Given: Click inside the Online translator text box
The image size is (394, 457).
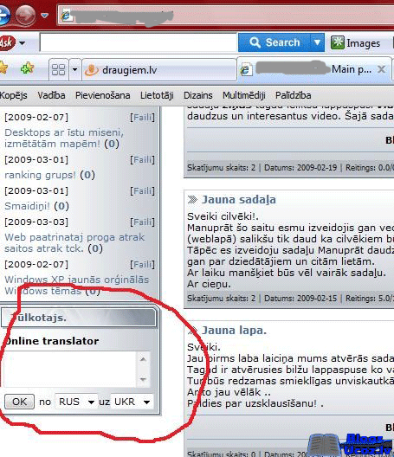Looking at the screenshot, I should coord(70,370).
